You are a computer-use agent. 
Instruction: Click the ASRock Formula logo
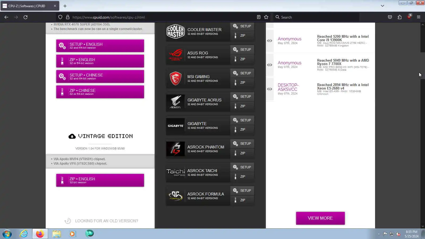coord(176,196)
